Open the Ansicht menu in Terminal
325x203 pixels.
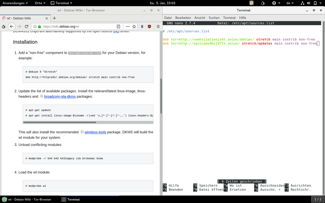200,18
